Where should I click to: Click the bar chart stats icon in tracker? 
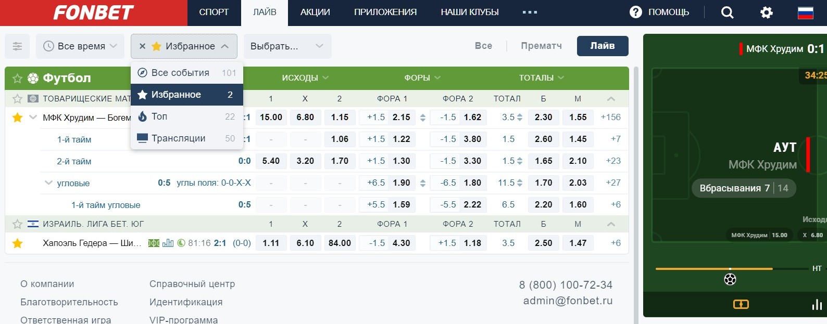click(x=817, y=304)
